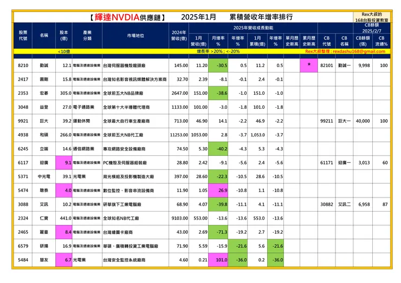Click CB balance value '6,958'
Image resolution: width=401 pixels, height=283 pixels.
pyautogui.click(x=363, y=205)
